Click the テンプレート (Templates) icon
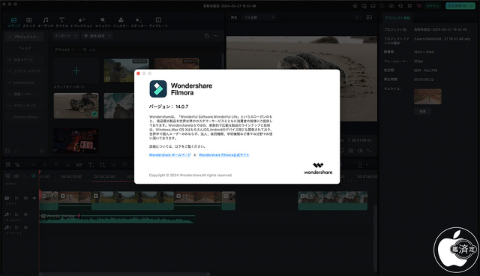Viewport: 480px width, 276px height. pyautogui.click(x=158, y=20)
